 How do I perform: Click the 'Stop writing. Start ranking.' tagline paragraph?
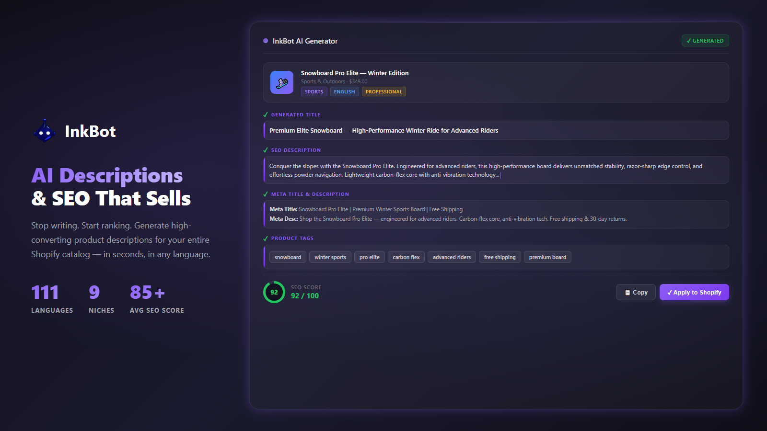(x=121, y=240)
